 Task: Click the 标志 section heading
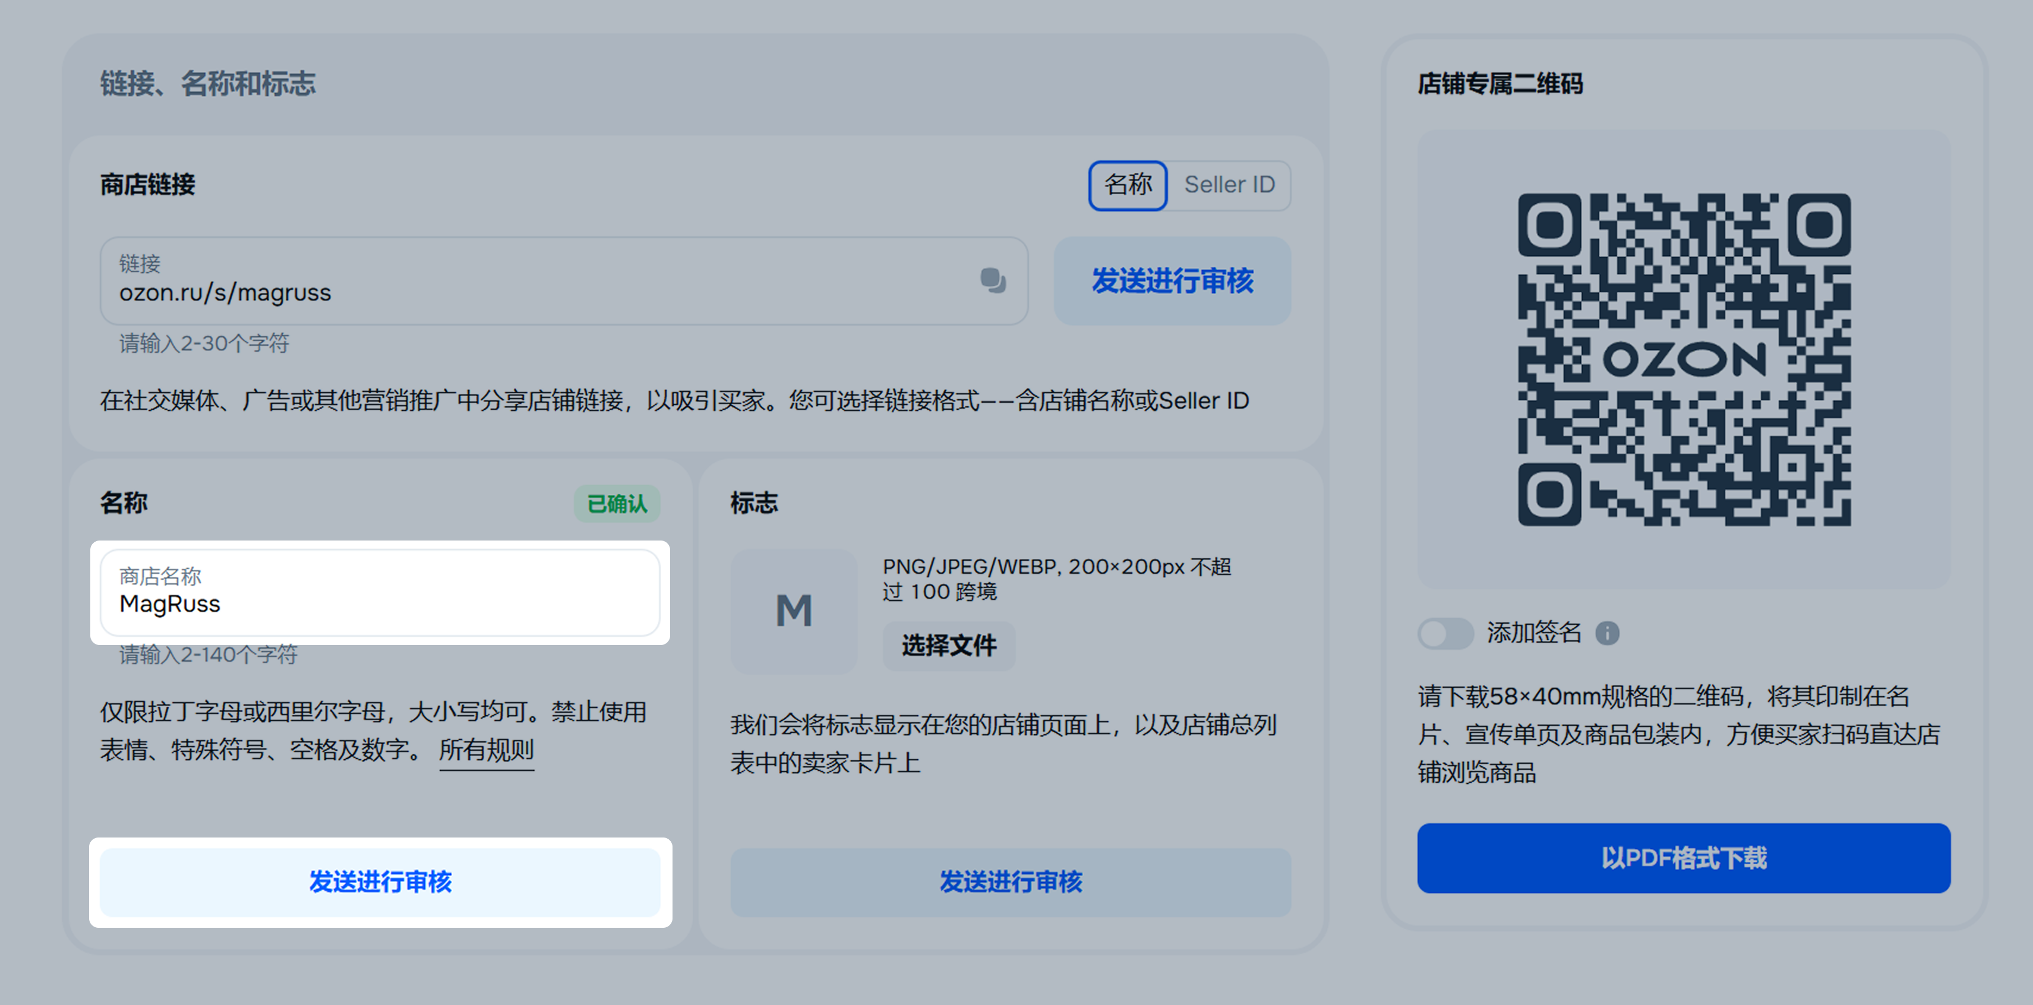[x=753, y=503]
